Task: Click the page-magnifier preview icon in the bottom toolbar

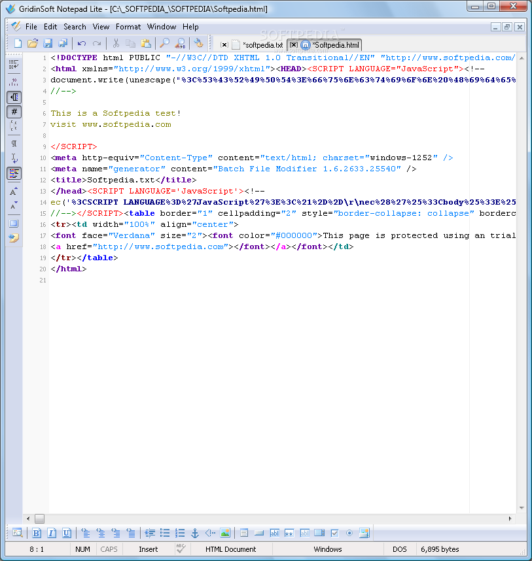Action: (x=17, y=533)
